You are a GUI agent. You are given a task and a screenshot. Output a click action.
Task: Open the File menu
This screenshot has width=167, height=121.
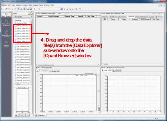[5, 5]
